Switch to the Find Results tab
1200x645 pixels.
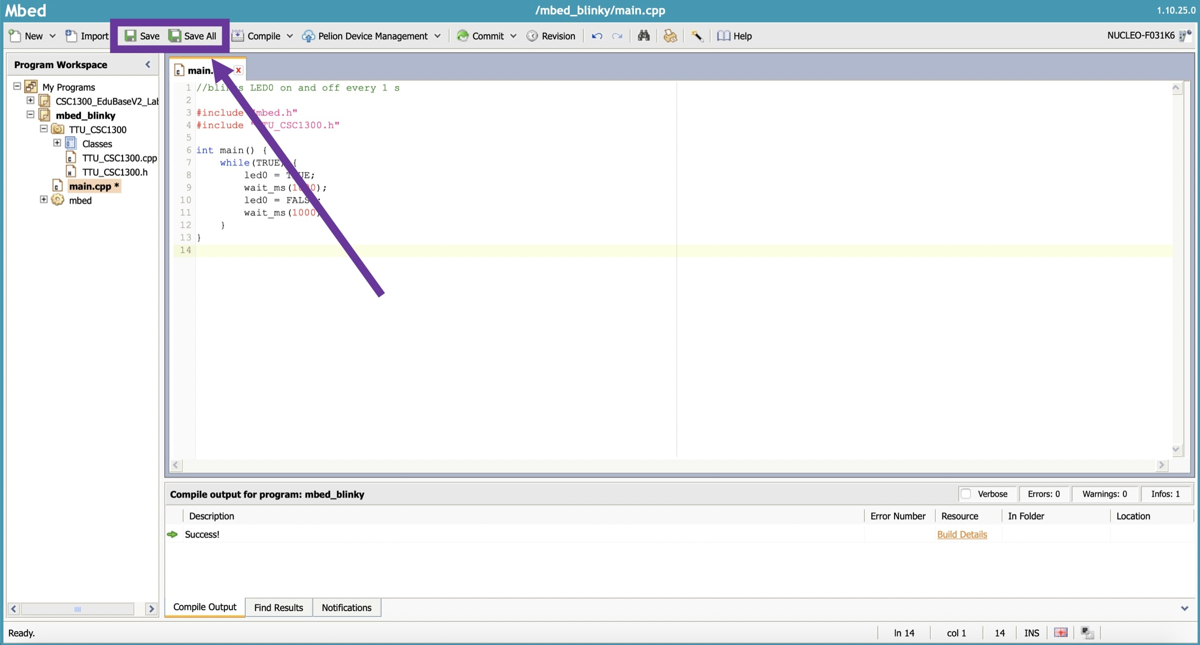tap(278, 608)
